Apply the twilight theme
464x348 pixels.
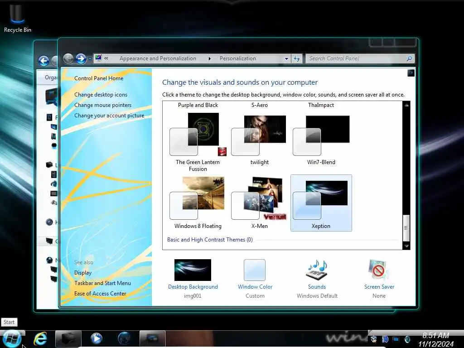click(259, 139)
